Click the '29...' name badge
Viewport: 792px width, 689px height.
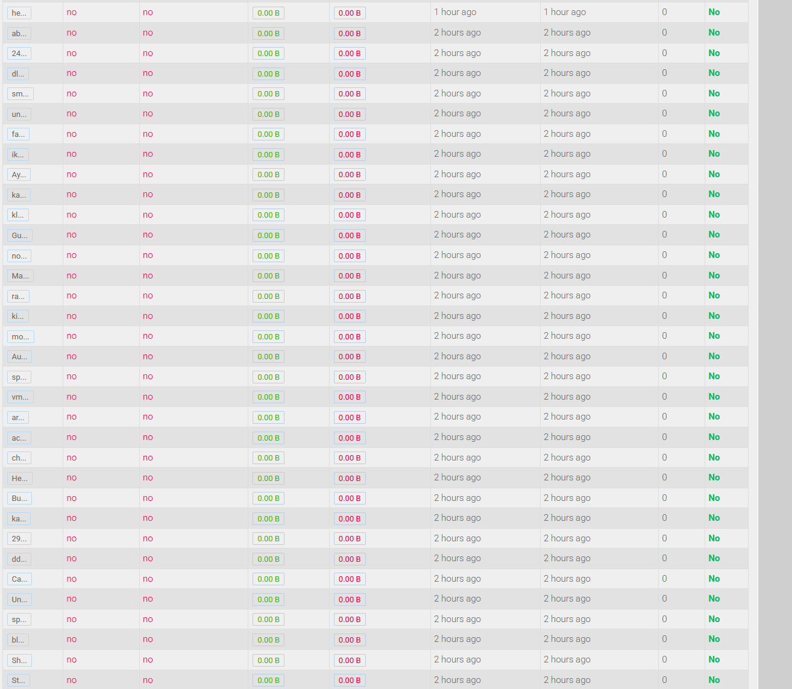(x=19, y=539)
